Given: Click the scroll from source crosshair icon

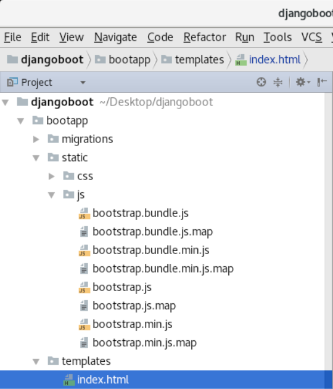Looking at the screenshot, I should click(261, 82).
